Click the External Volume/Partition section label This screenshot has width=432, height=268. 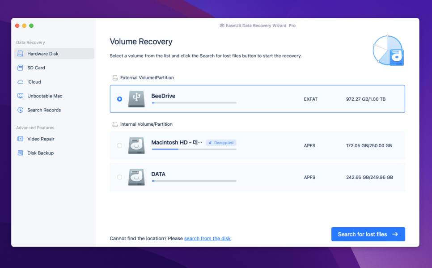coord(147,78)
